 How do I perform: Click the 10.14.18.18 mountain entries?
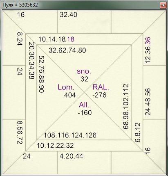click(56, 39)
